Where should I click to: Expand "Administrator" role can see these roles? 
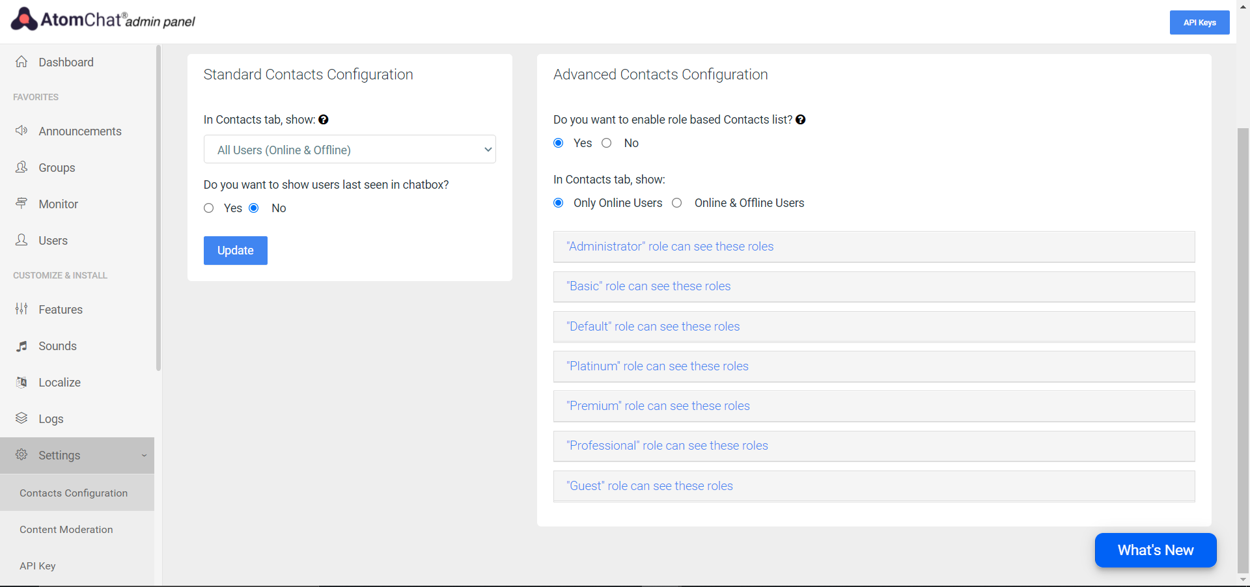click(x=874, y=247)
